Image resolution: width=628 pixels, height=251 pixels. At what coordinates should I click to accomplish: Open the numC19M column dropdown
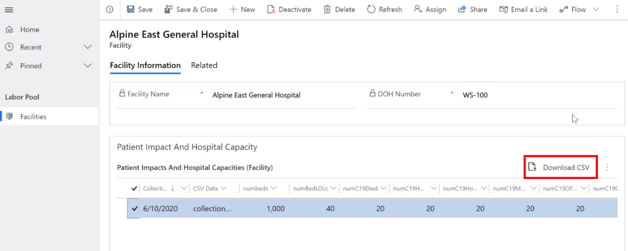coord(534,189)
